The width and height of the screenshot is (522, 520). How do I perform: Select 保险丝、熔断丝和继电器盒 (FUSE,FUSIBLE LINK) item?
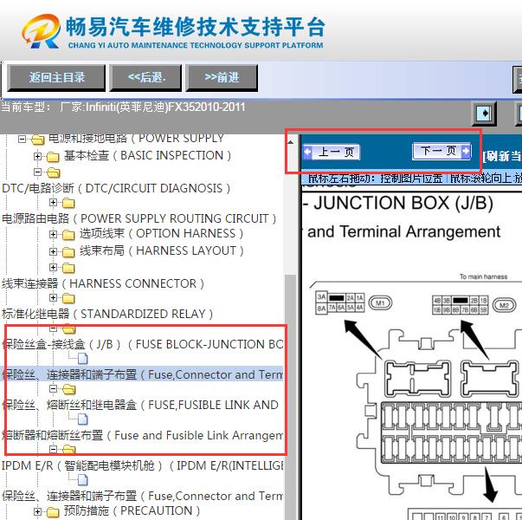(140, 406)
